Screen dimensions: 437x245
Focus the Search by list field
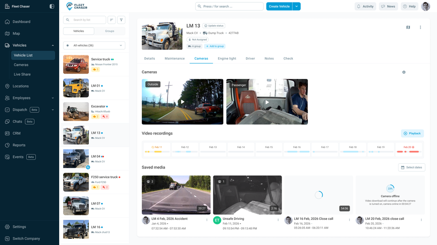[84, 20]
